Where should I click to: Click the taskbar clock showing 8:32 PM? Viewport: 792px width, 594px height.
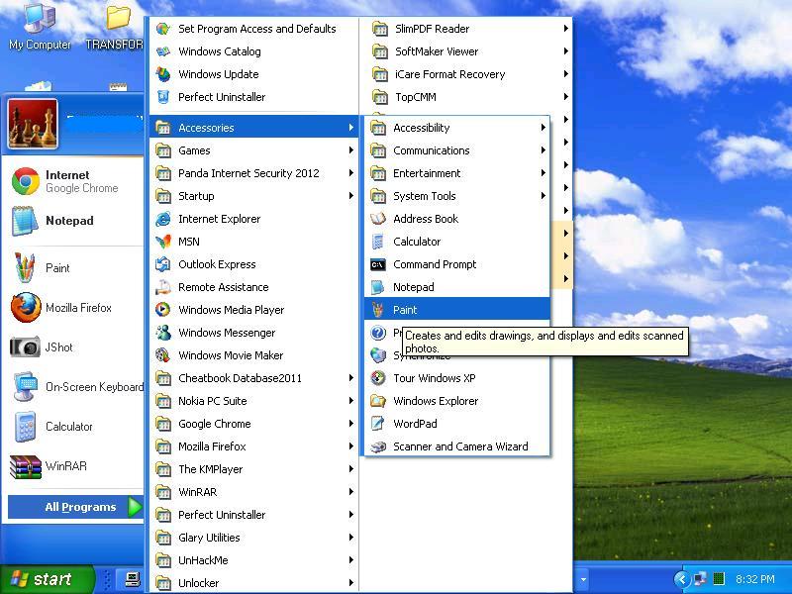click(754, 579)
